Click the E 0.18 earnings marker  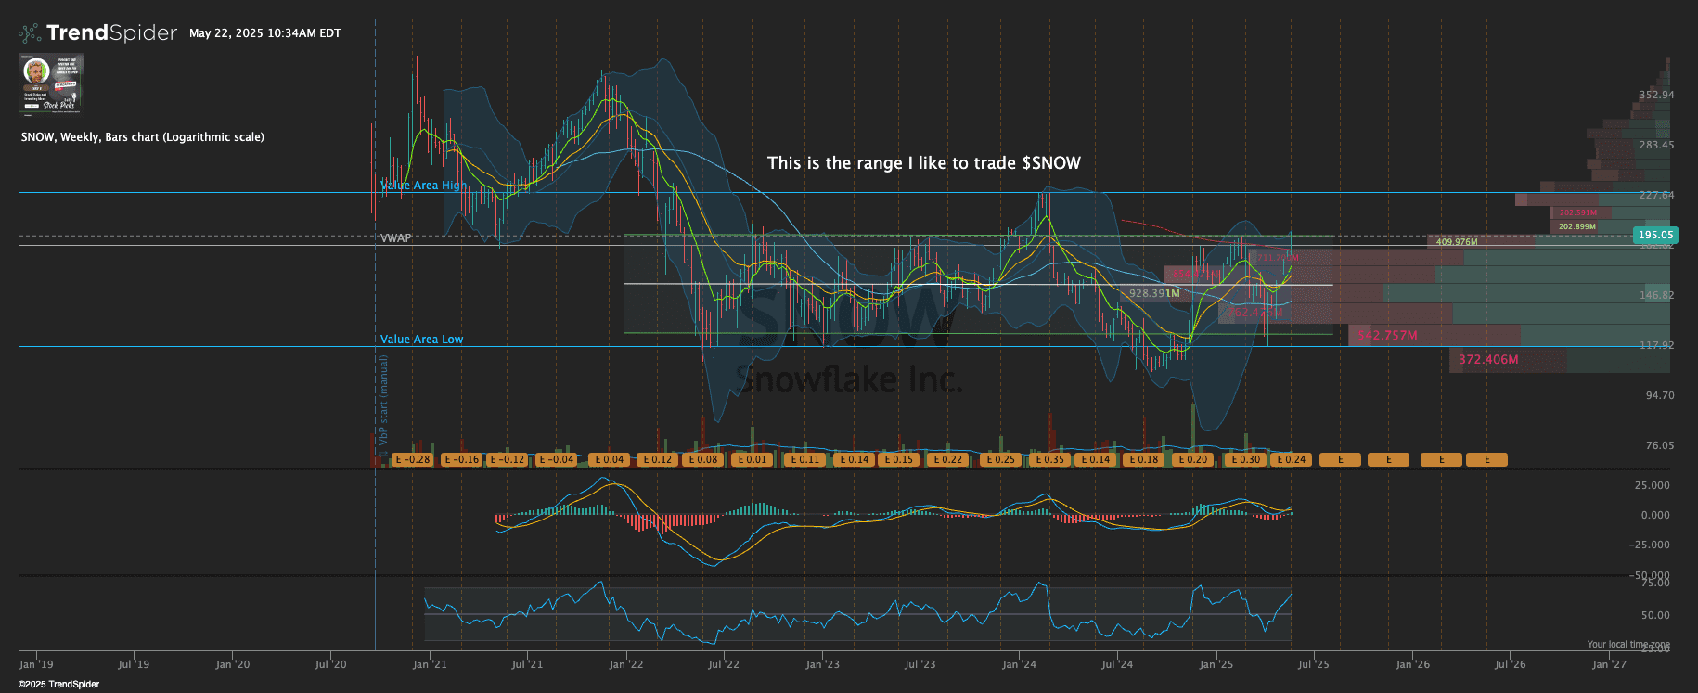(x=1144, y=459)
